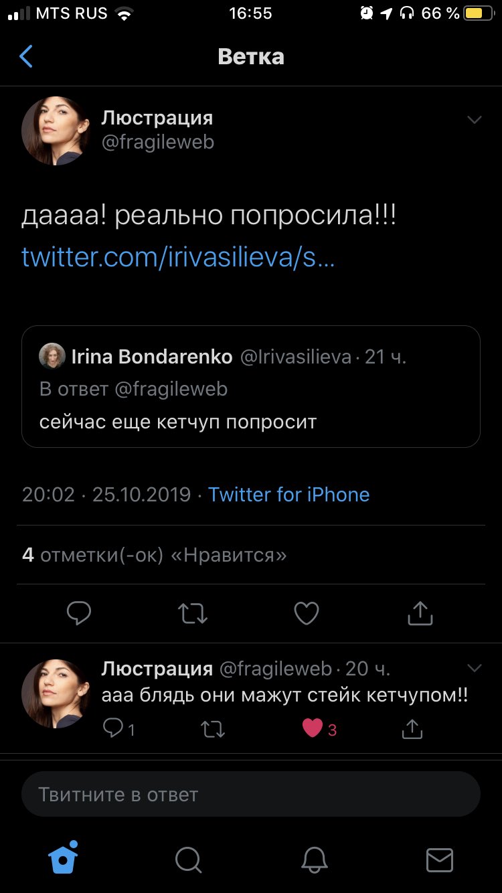Open the Search tab

pyautogui.click(x=188, y=860)
